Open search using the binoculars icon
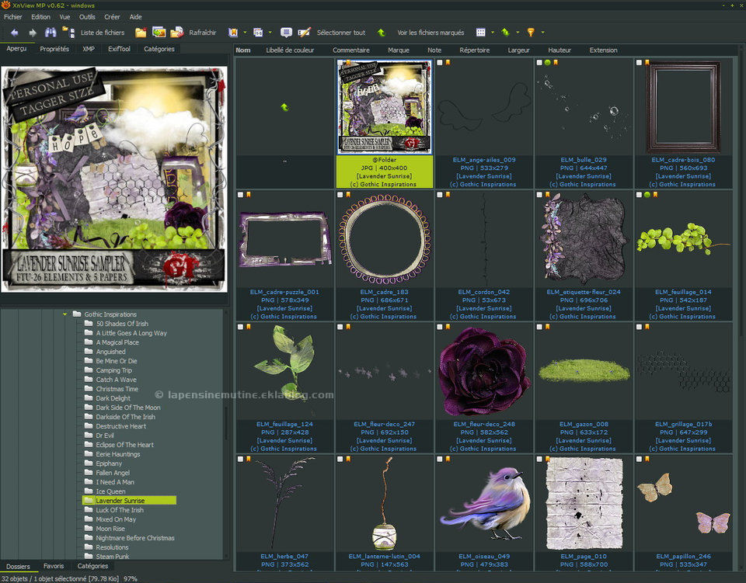746x583 pixels. click(x=51, y=33)
